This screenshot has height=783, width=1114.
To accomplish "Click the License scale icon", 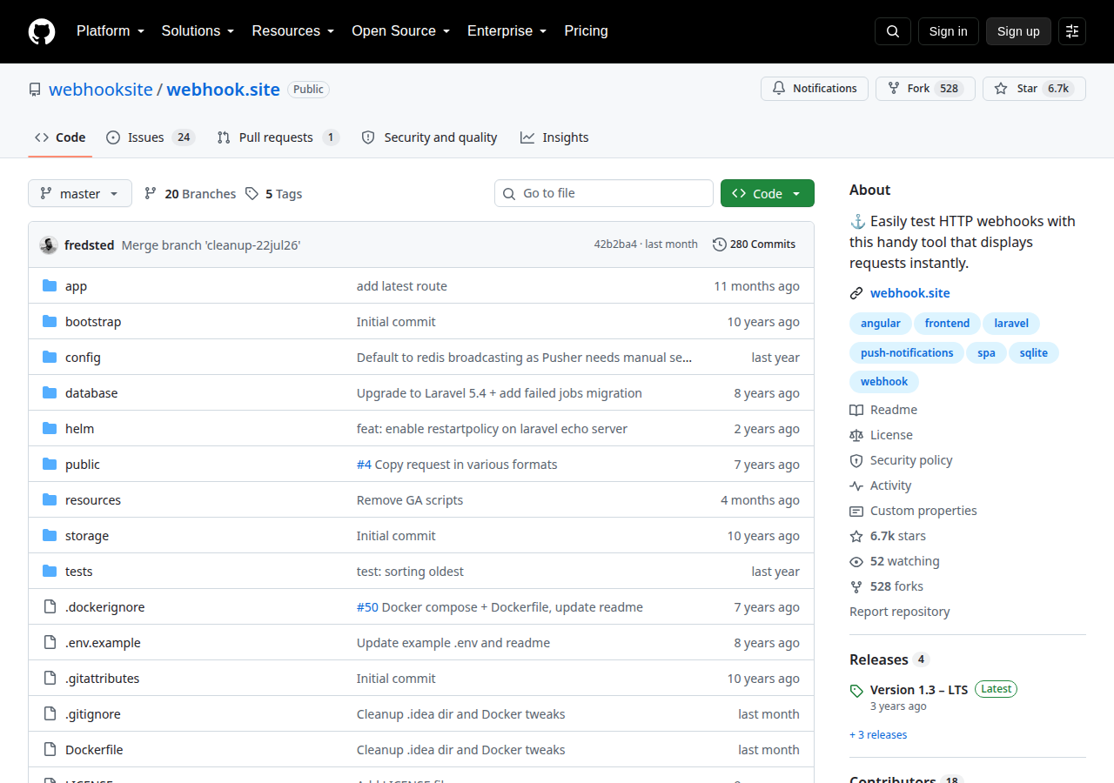I will point(856,435).
